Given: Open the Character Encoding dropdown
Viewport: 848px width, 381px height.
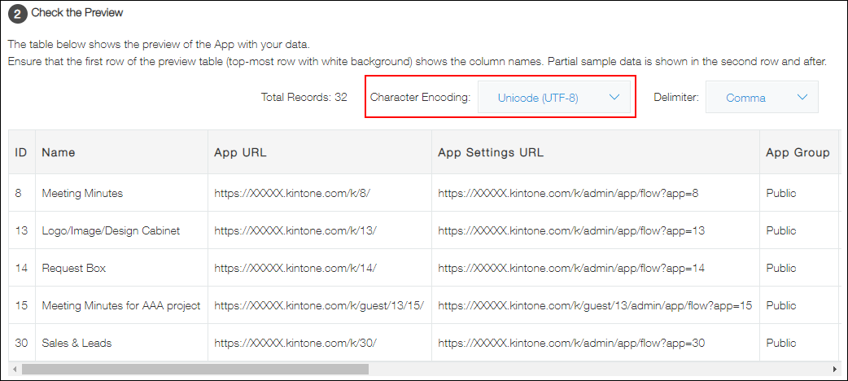Looking at the screenshot, I should coord(554,98).
